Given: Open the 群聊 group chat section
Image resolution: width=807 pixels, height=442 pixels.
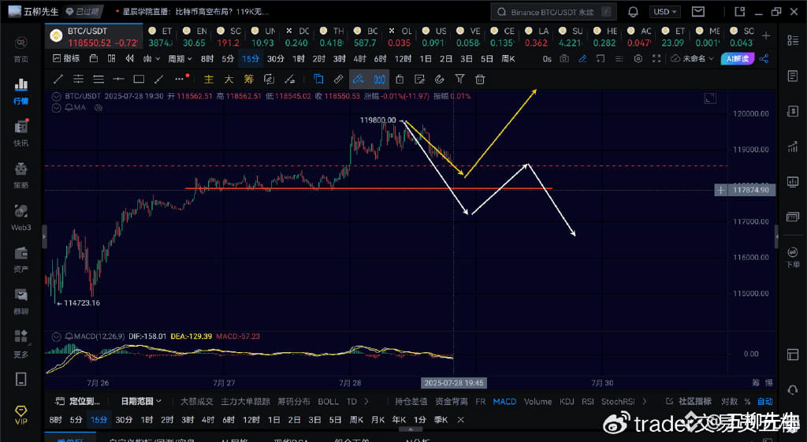Looking at the screenshot, I should tap(21, 302).
